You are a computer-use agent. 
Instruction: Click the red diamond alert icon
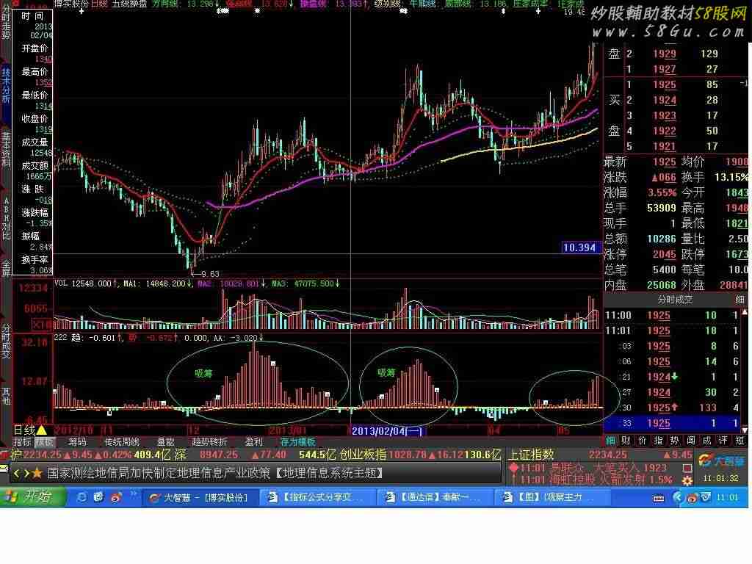tap(513, 467)
